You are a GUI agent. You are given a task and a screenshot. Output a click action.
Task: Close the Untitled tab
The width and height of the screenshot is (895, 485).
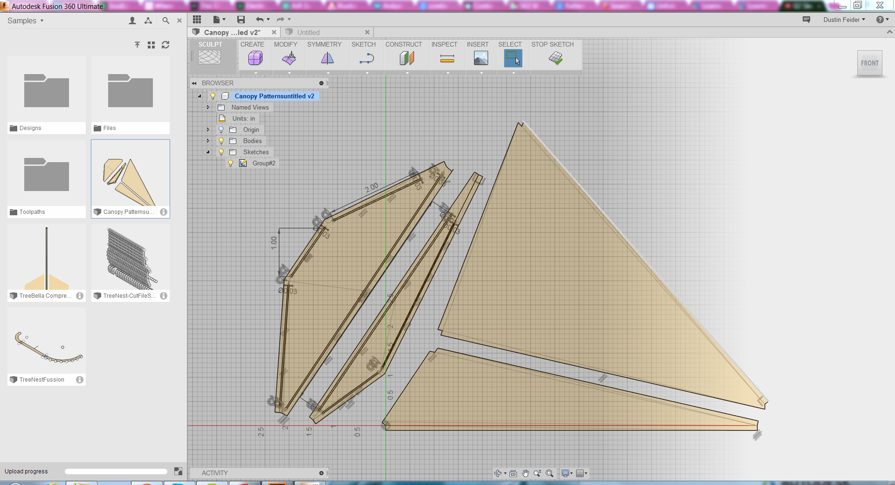[367, 32]
